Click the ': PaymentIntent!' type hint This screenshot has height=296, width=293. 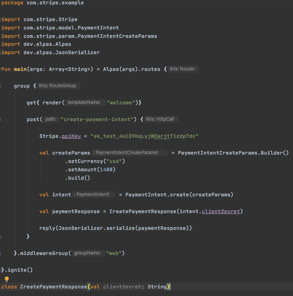(x=93, y=194)
